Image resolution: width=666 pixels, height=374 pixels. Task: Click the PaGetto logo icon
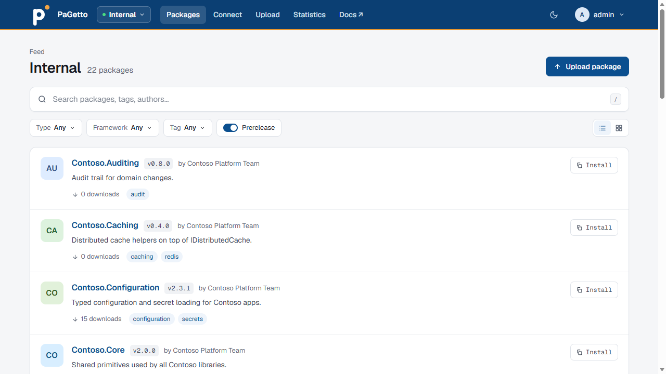click(x=41, y=15)
